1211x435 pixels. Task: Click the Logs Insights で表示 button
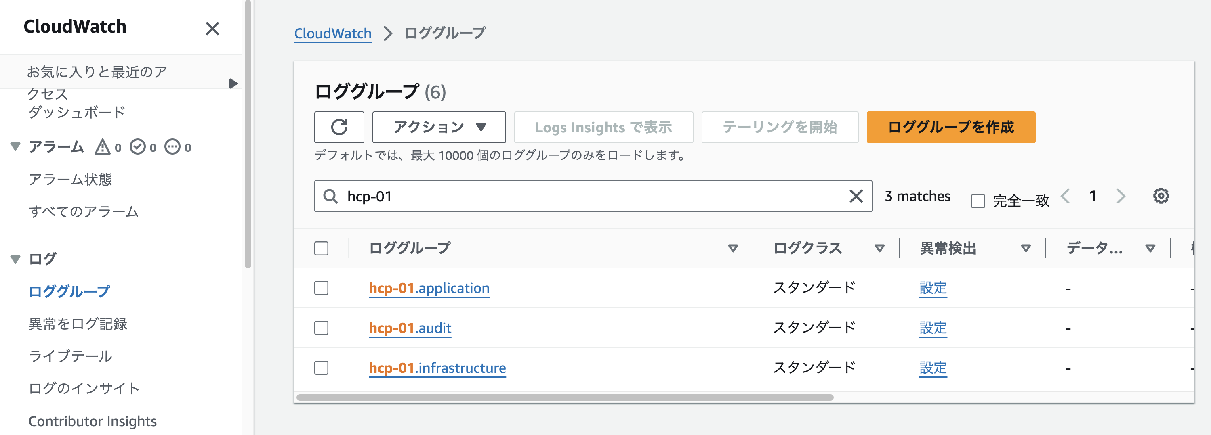tap(603, 127)
